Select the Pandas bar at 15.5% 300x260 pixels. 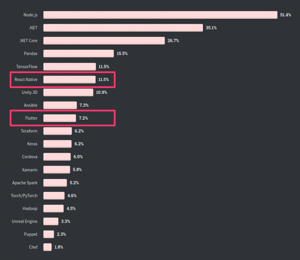pos(78,54)
